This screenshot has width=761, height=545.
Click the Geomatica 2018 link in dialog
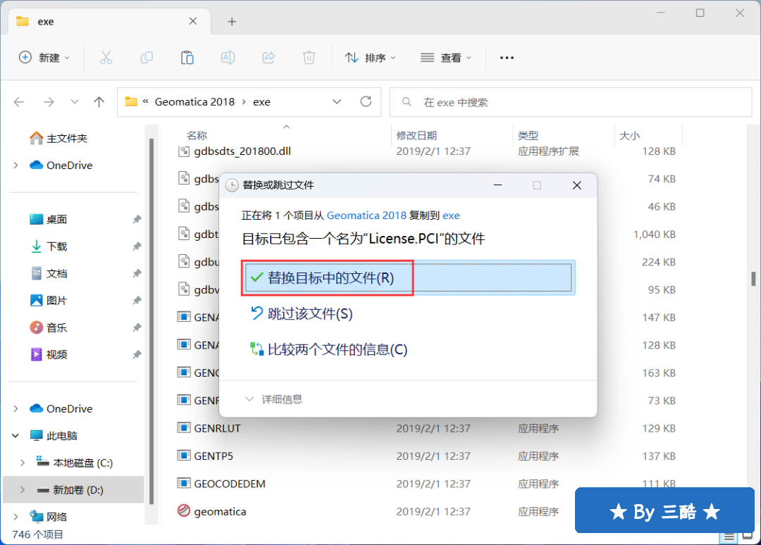pos(366,215)
